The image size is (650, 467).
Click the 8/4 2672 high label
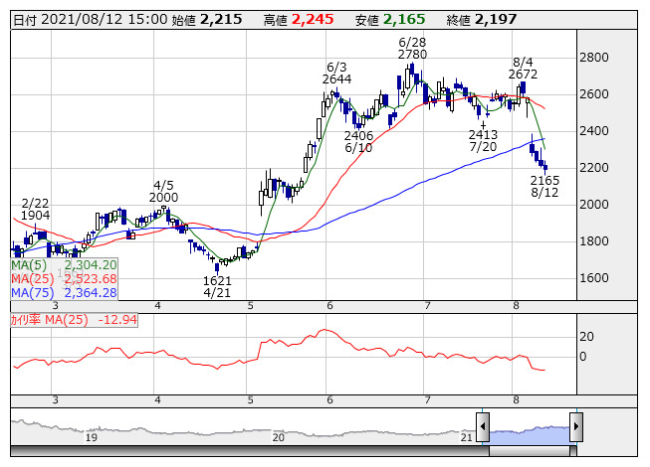point(523,69)
